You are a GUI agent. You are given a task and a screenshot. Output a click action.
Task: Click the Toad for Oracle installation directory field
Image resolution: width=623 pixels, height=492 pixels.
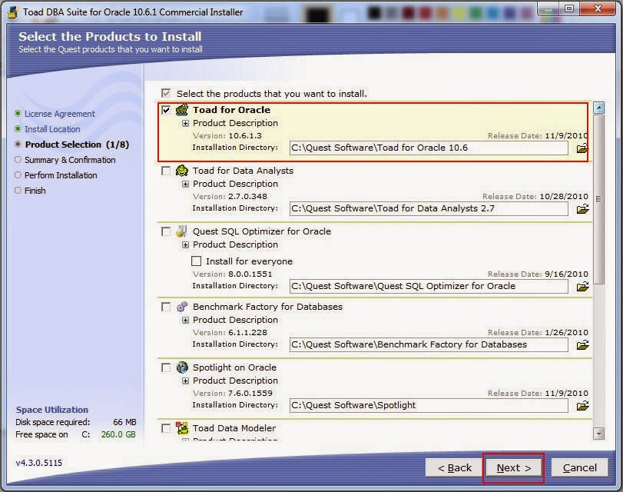pyautogui.click(x=429, y=148)
